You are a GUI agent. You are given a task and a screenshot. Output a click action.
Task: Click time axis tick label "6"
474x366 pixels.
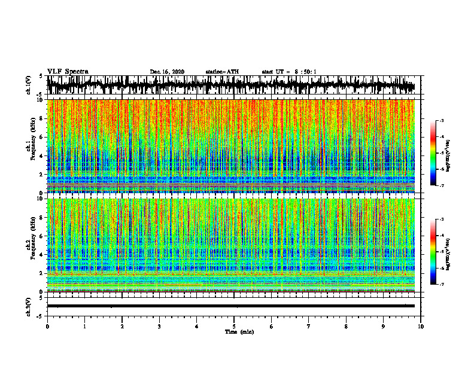(272, 327)
